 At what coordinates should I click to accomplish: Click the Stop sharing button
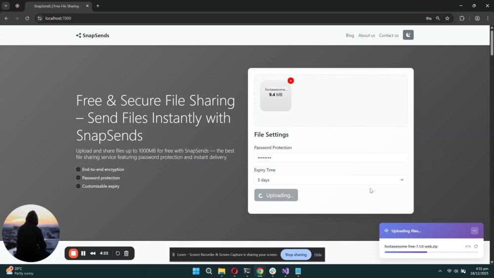295,255
